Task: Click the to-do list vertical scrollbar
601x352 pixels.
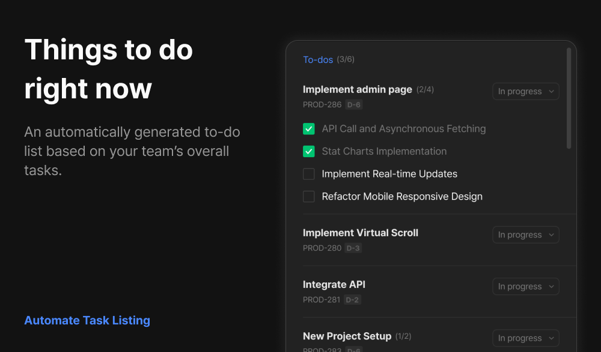Action: [569, 98]
